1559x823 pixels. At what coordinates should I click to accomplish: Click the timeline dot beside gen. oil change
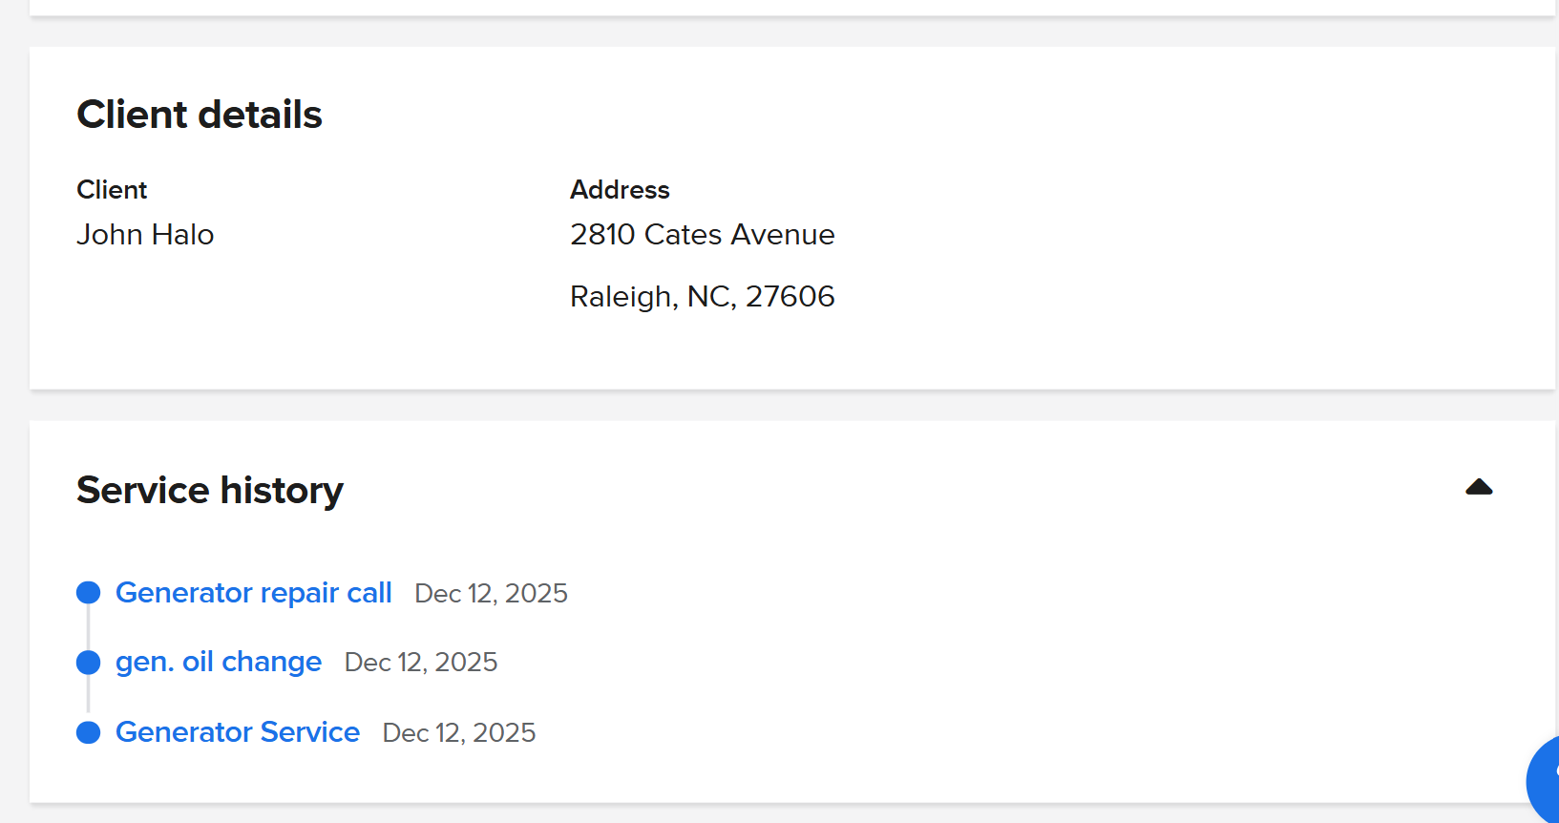[x=88, y=661]
